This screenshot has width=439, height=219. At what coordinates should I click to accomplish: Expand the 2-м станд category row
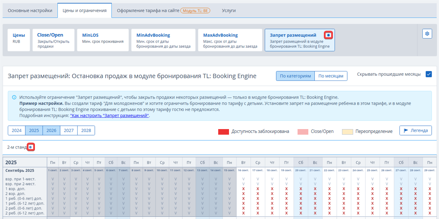point(17,147)
